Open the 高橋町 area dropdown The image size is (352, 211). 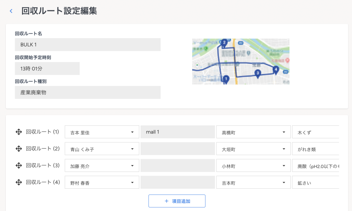[253, 132]
